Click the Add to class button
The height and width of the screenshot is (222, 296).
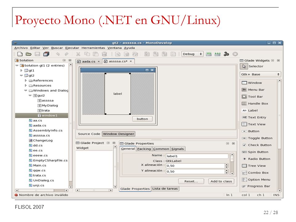221,181
